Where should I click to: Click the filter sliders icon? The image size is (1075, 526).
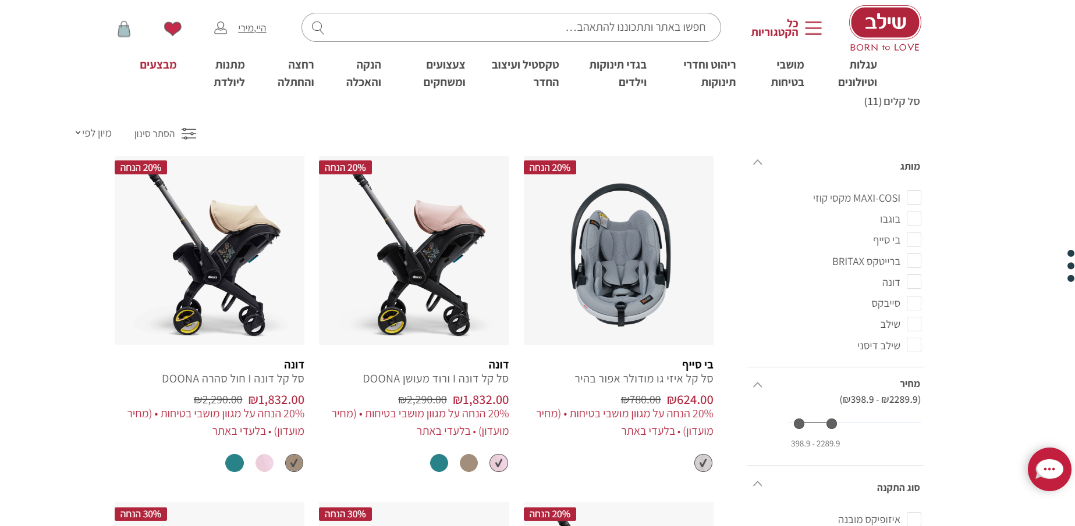click(189, 134)
